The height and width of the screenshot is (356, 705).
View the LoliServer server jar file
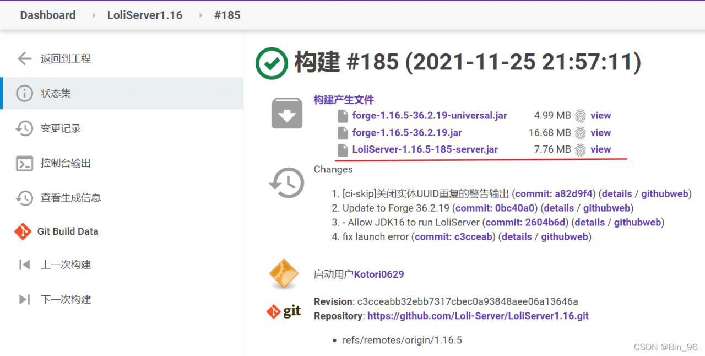pyautogui.click(x=601, y=149)
